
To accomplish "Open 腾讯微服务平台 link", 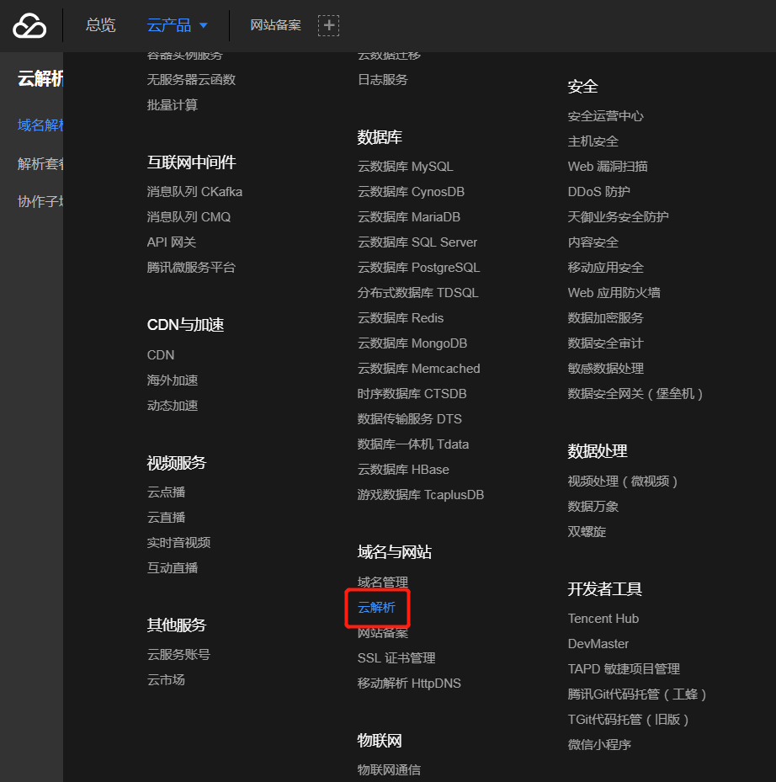I will pos(191,268).
